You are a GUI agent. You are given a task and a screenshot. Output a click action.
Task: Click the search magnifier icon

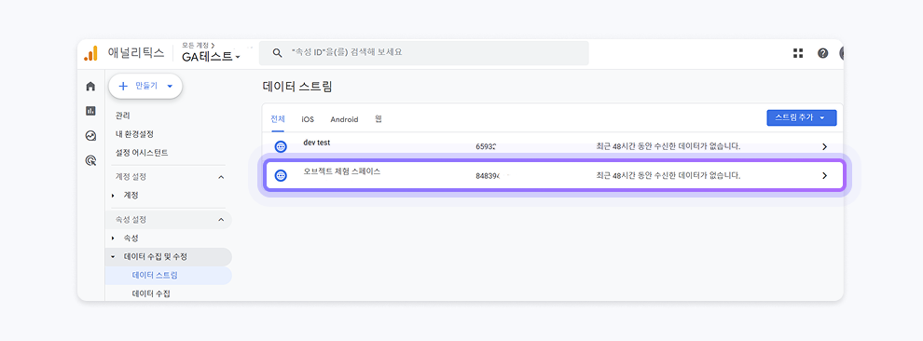277,53
